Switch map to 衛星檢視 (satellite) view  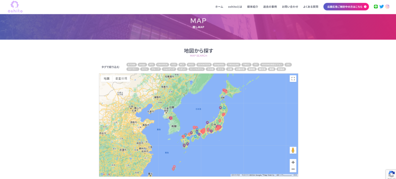tap(121, 78)
